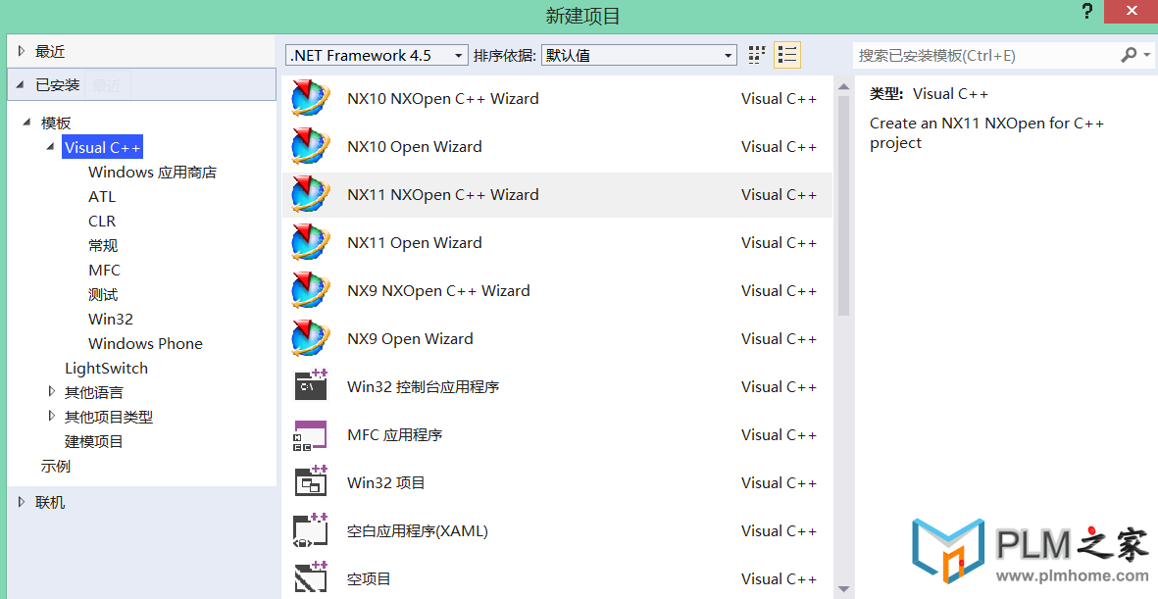This screenshot has width=1158, height=599.
Task: Select the Visual C++ tree node
Action: [102, 147]
